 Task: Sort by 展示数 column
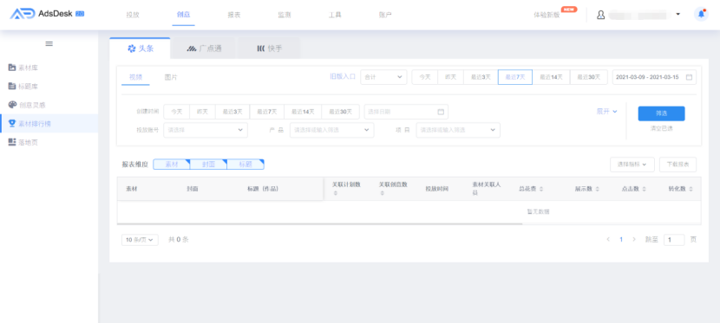[597, 189]
